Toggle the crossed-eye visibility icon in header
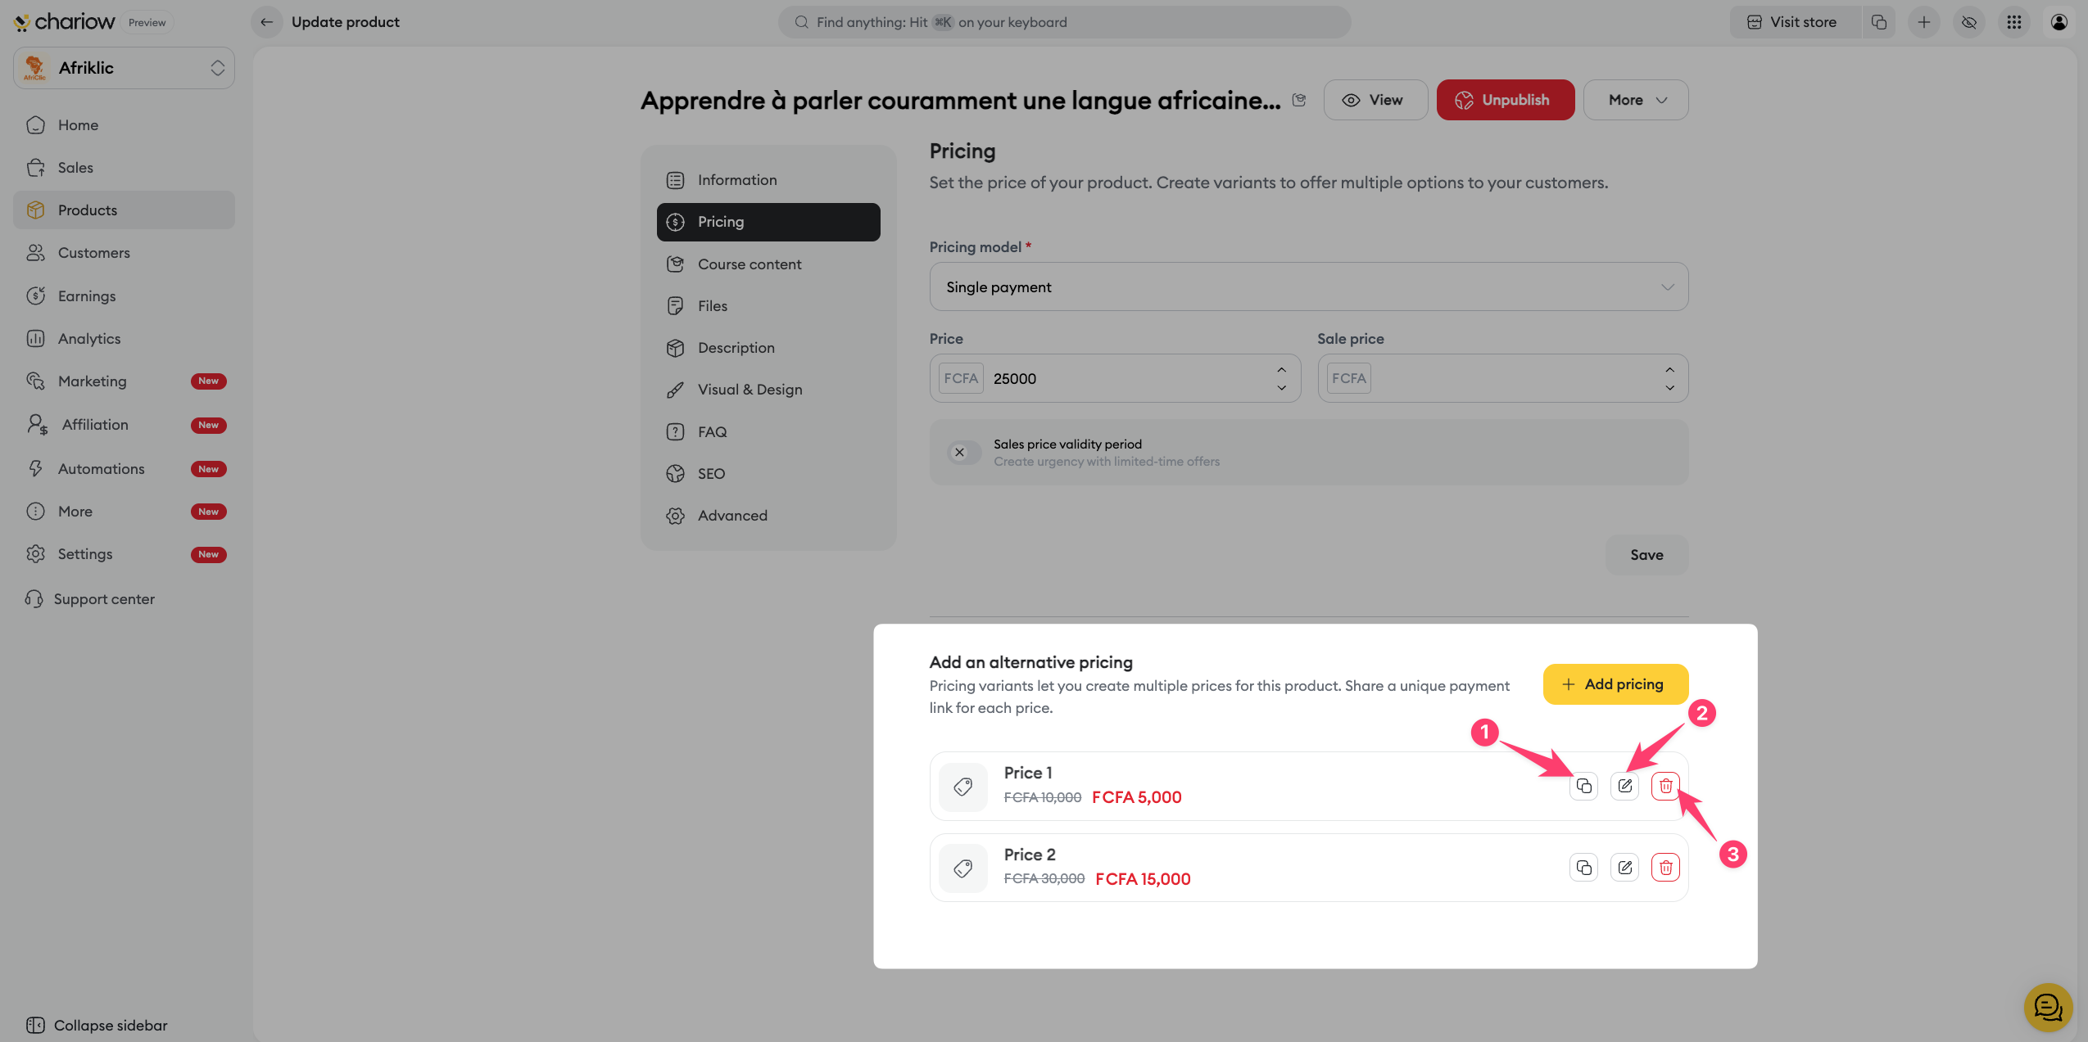The height and width of the screenshot is (1042, 2088). (x=1969, y=22)
